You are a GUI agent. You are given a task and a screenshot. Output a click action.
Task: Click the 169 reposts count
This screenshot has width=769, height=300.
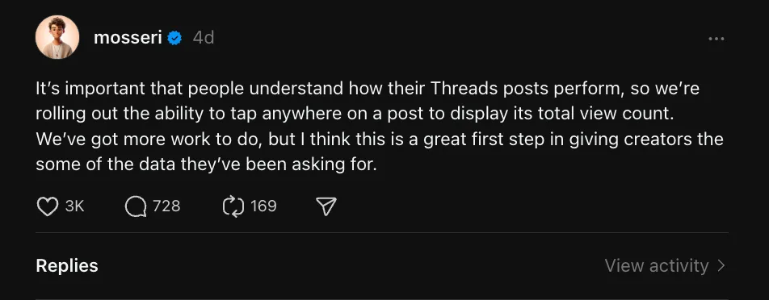tap(263, 206)
